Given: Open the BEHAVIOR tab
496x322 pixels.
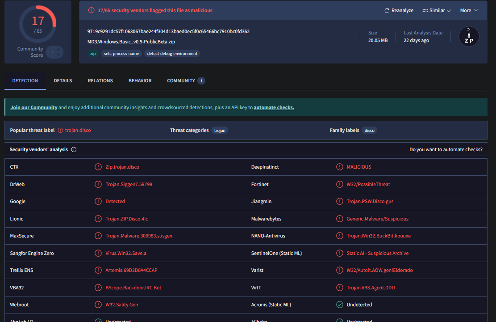Looking at the screenshot, I should 140,80.
